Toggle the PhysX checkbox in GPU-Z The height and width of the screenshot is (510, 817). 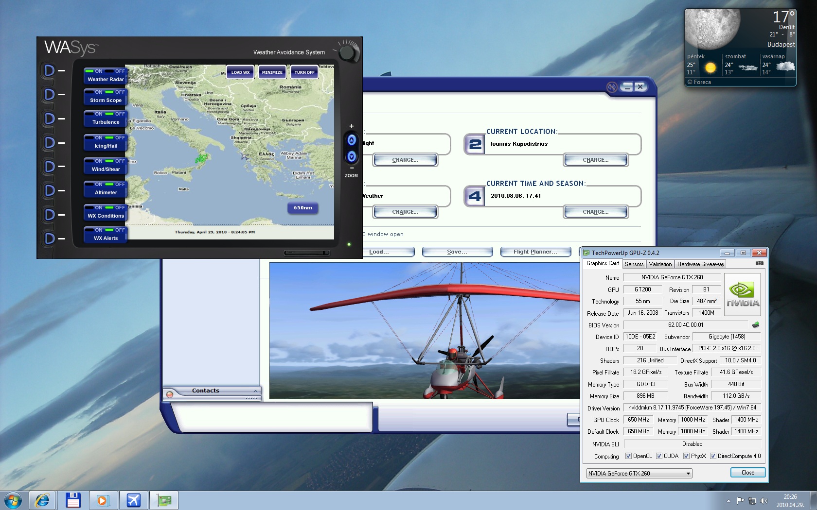click(x=686, y=456)
